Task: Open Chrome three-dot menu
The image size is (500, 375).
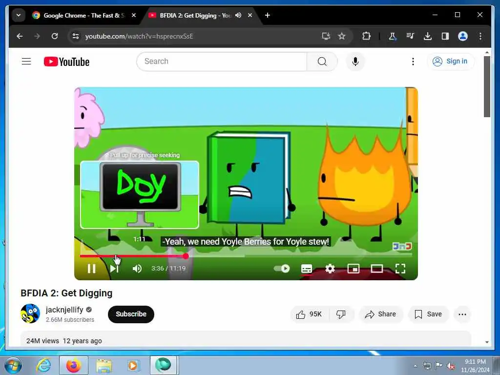Action: [x=480, y=36]
